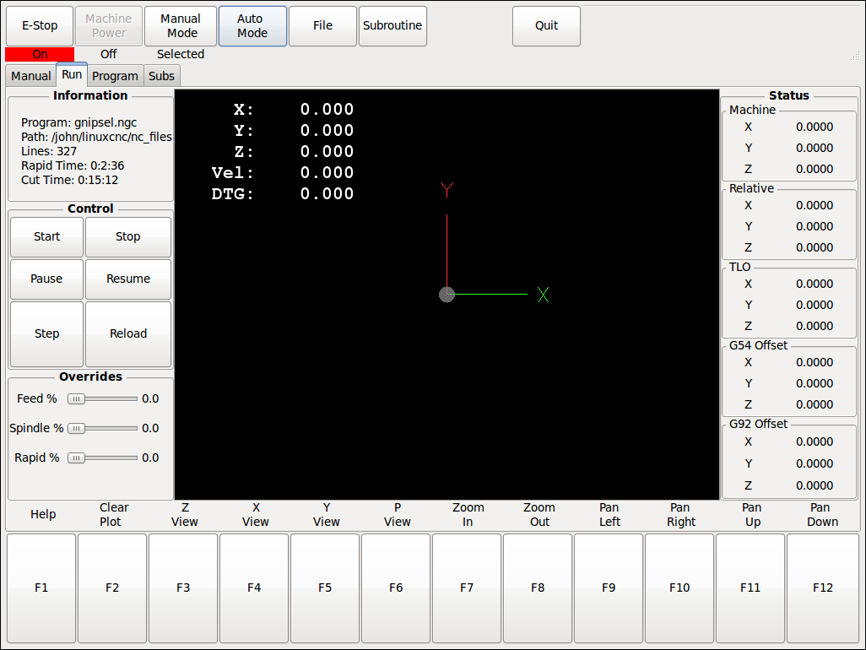This screenshot has width=866, height=650.
Task: Click the Program: gnipsel.ngc text
Action: click(79, 122)
